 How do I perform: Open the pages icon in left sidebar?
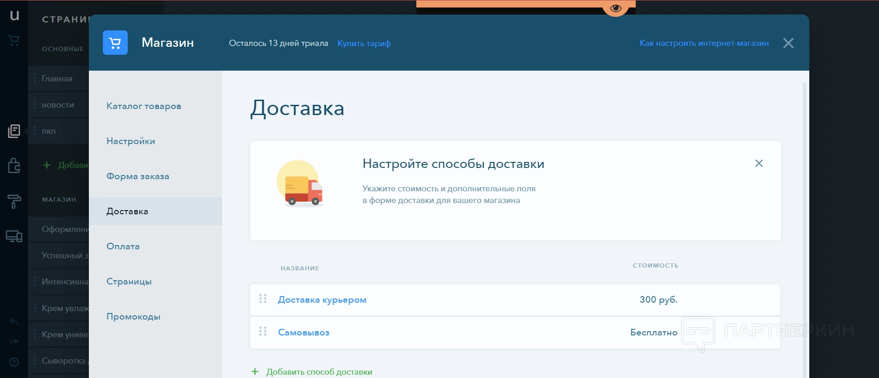pyautogui.click(x=14, y=131)
